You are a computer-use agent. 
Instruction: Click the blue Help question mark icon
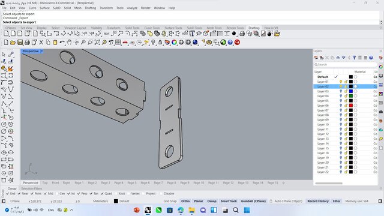click(230, 43)
